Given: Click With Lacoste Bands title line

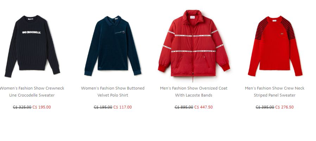Looking at the screenshot, I should tap(194, 95).
